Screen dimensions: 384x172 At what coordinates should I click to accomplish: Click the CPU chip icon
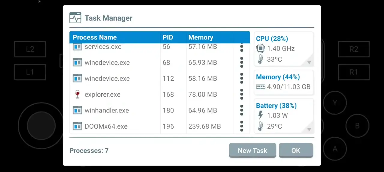click(260, 48)
